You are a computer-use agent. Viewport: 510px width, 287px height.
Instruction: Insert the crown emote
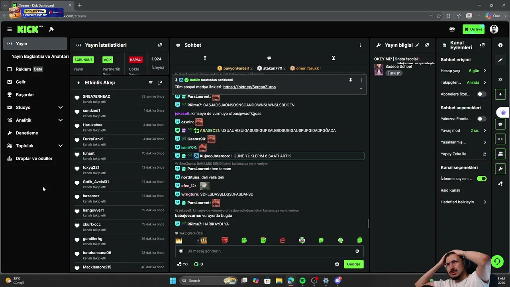point(179,240)
